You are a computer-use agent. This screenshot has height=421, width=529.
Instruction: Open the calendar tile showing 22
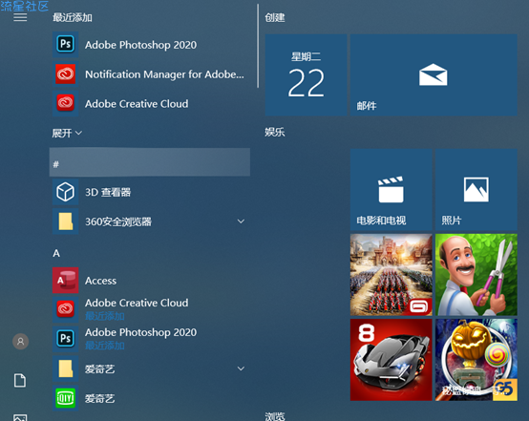[306, 74]
